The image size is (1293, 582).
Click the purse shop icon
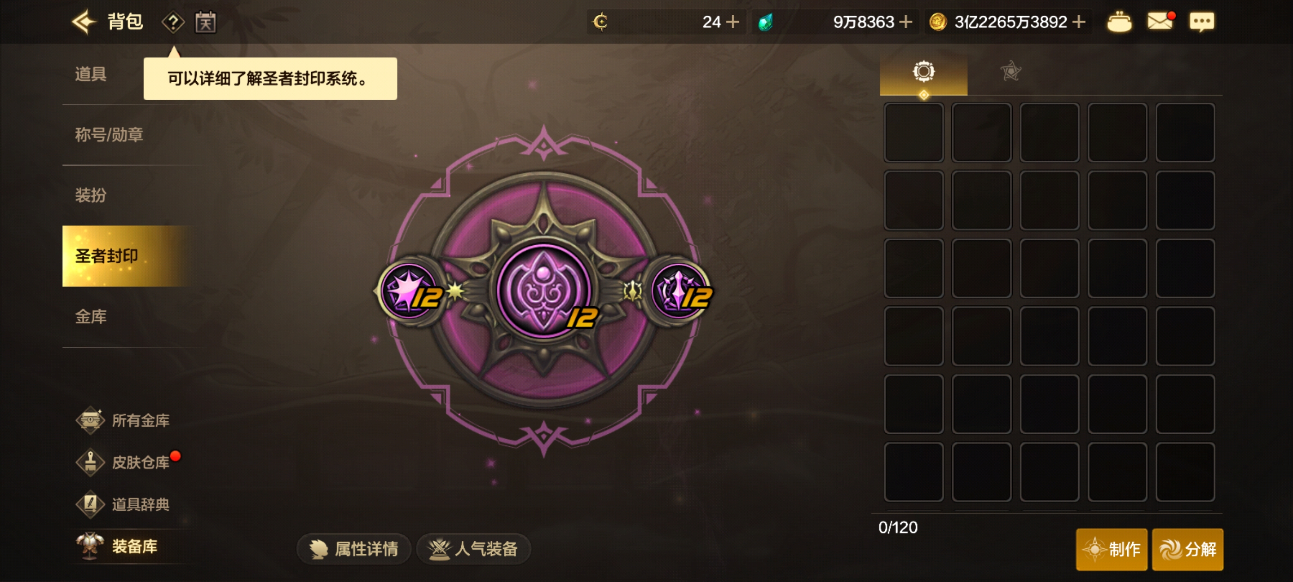tap(1119, 22)
